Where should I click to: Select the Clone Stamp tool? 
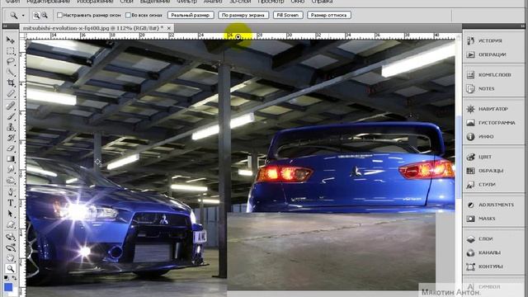[x=11, y=127]
